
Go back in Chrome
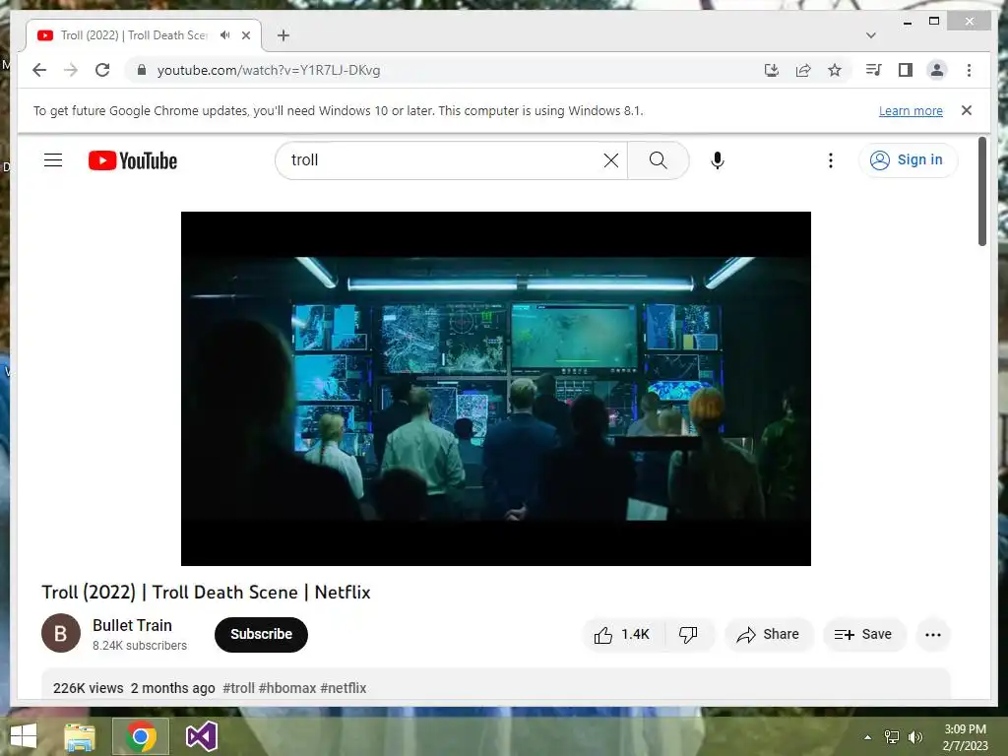(x=39, y=70)
